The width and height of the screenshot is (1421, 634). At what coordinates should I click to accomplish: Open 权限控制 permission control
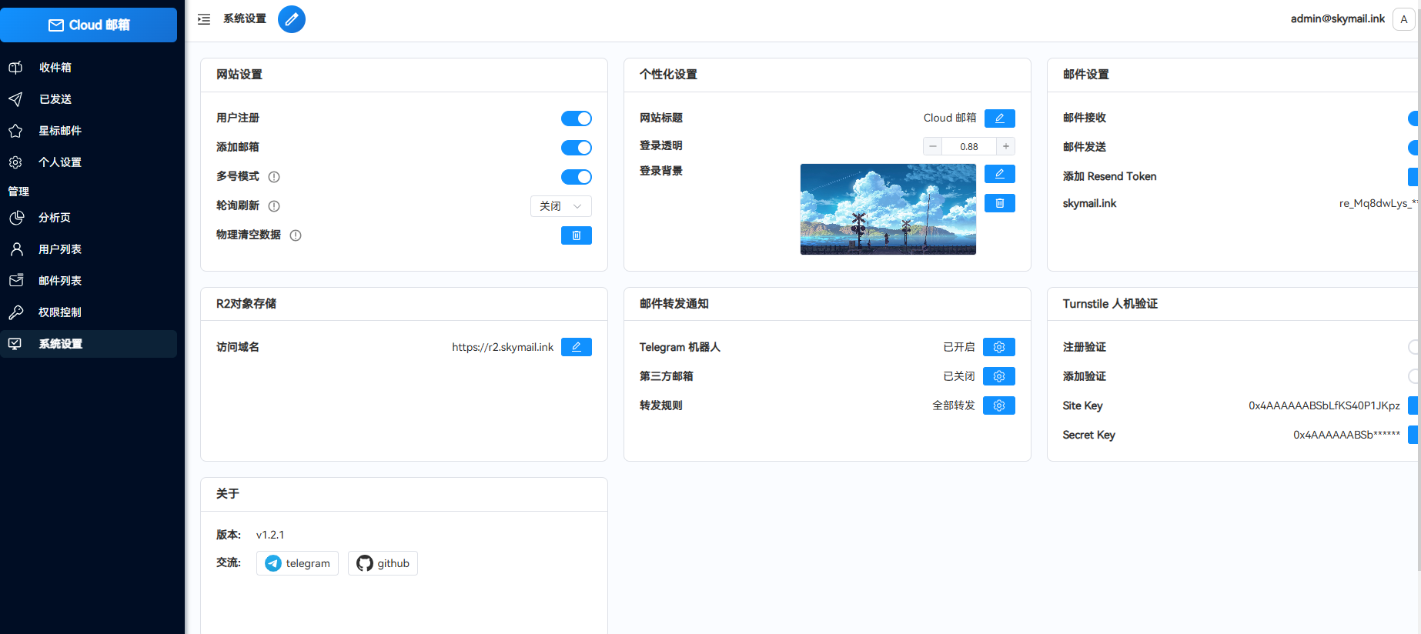[x=89, y=312]
